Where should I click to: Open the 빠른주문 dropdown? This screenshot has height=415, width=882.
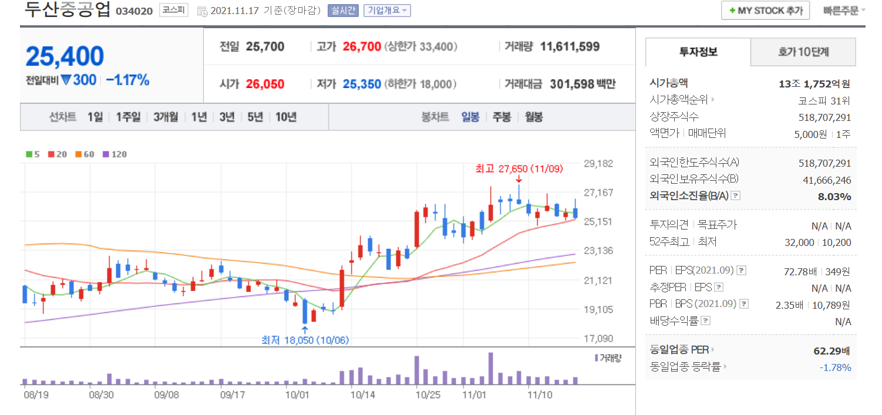click(x=844, y=11)
